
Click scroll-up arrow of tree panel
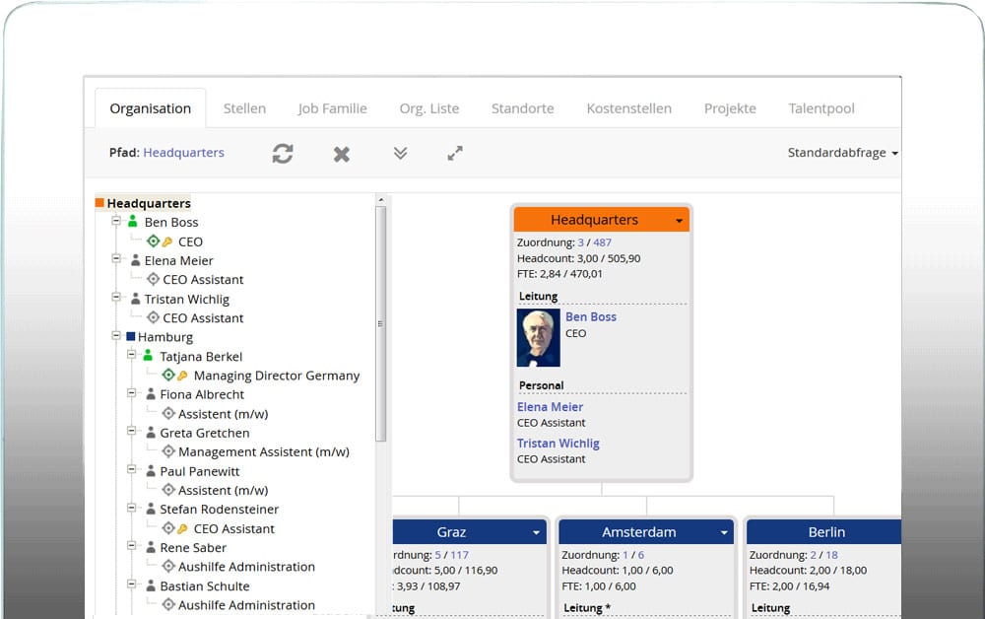point(380,200)
